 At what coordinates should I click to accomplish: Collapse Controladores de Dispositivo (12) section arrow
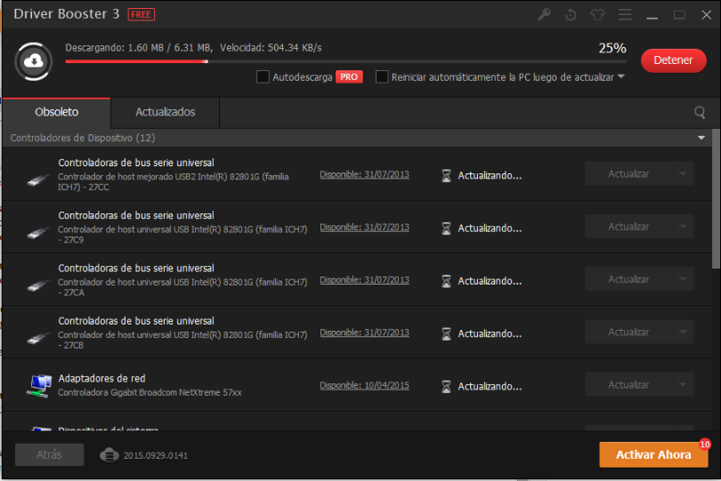pos(701,138)
